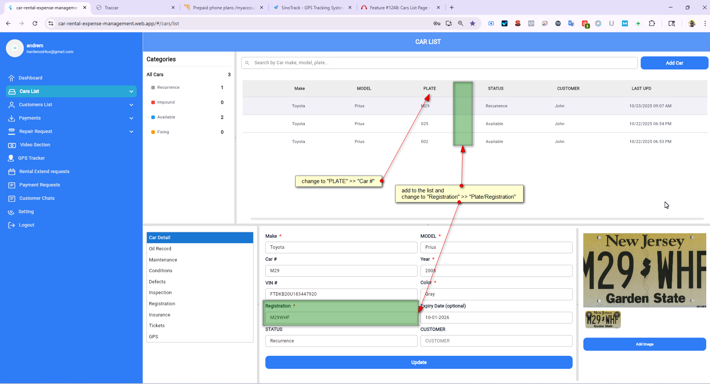Reload the page using refresh icon
This screenshot has height=384, width=710.
35,23
